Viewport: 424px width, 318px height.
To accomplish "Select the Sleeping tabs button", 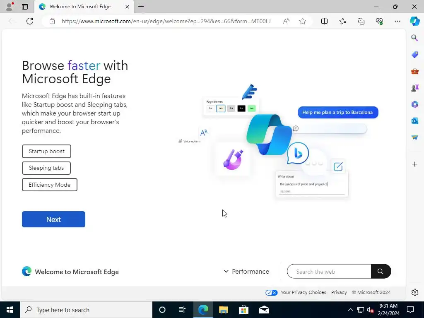I will pos(46,168).
